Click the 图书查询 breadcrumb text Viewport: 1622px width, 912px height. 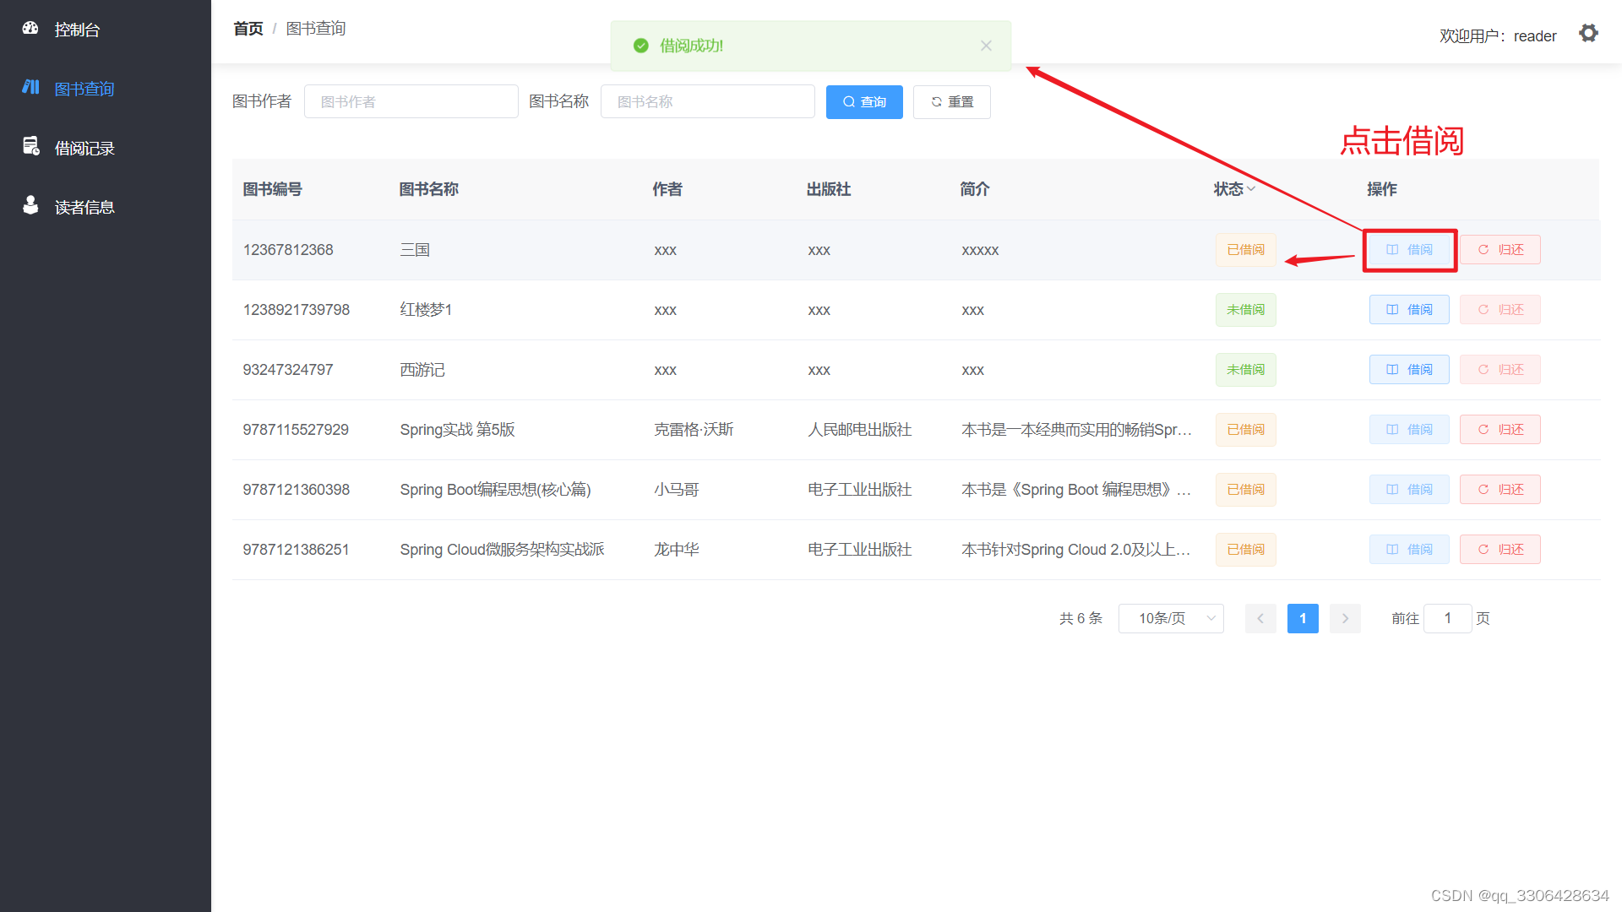click(316, 29)
